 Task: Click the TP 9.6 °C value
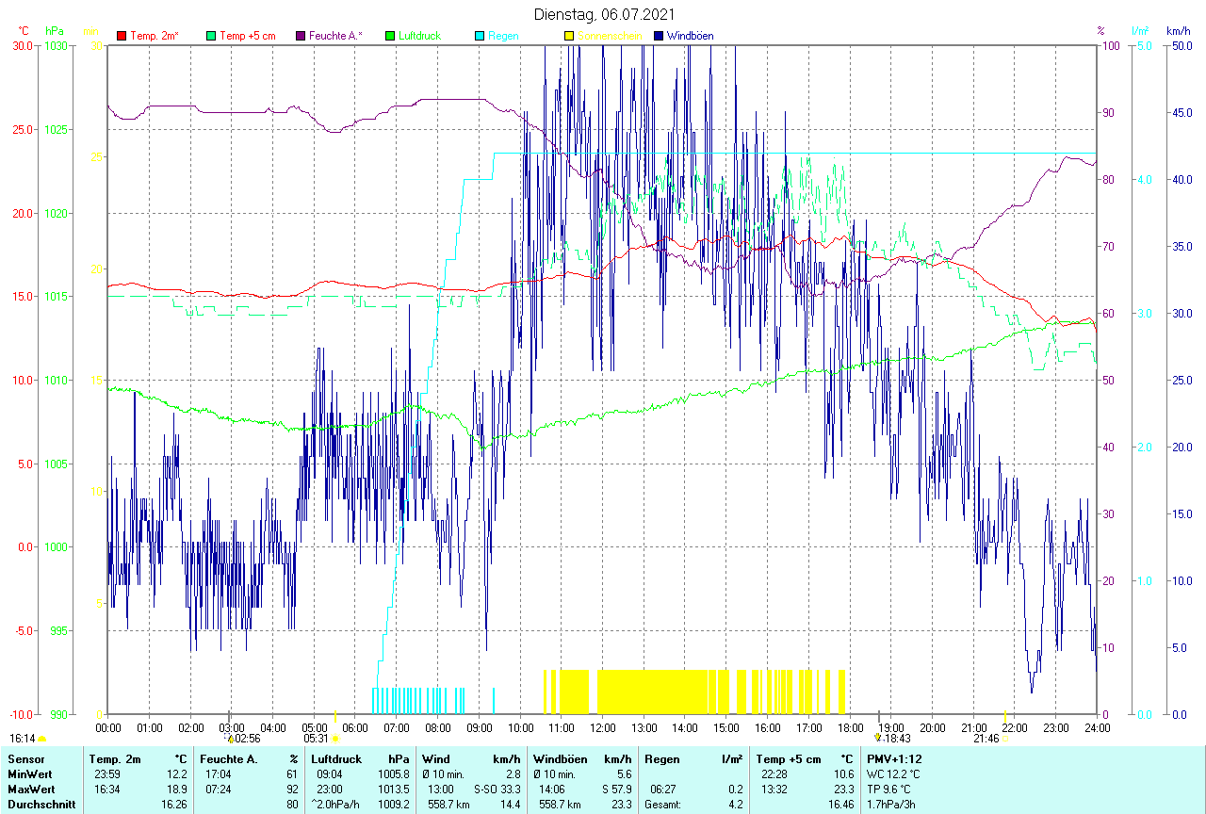click(888, 790)
